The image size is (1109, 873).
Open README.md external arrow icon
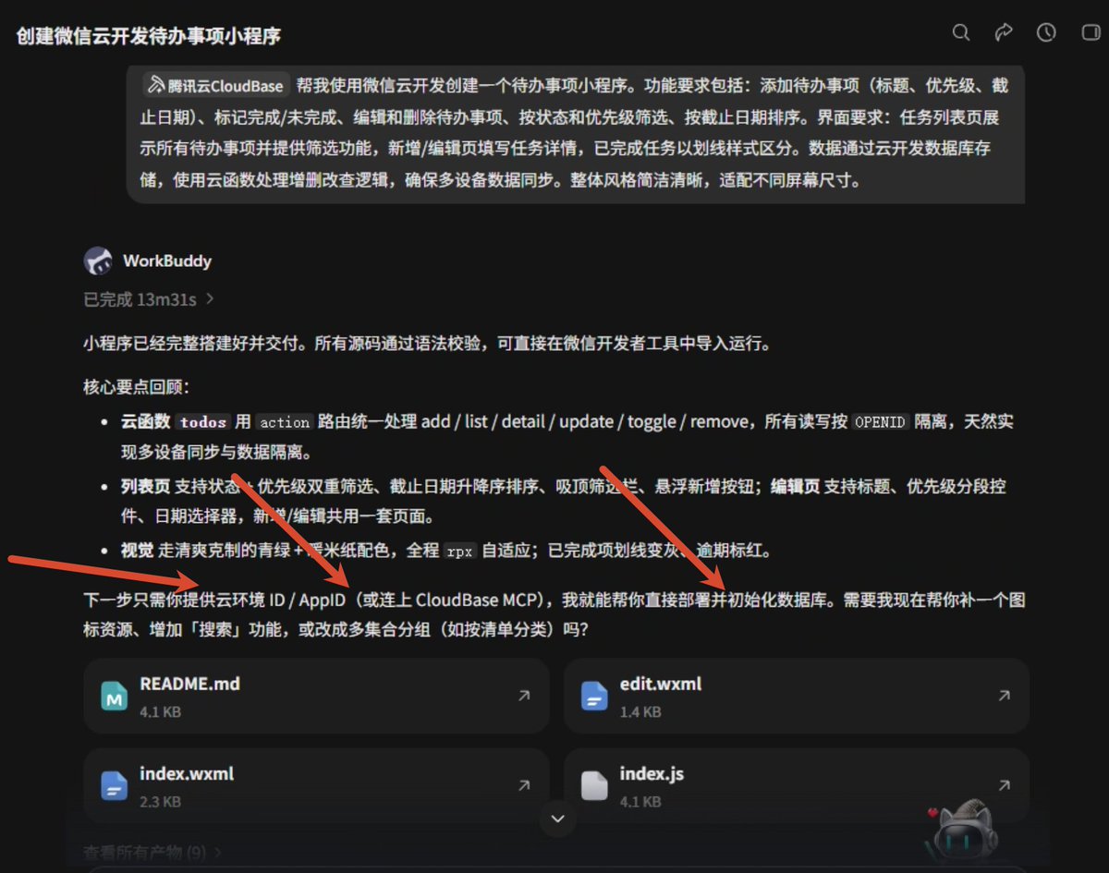click(524, 697)
